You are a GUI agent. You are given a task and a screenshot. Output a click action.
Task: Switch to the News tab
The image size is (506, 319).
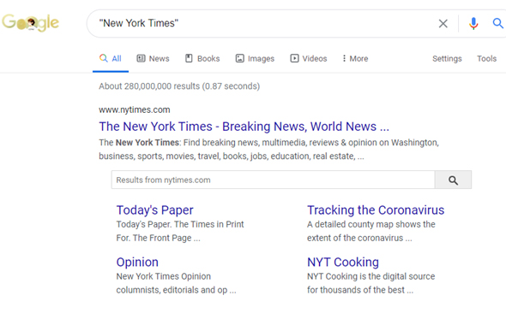[x=153, y=59]
